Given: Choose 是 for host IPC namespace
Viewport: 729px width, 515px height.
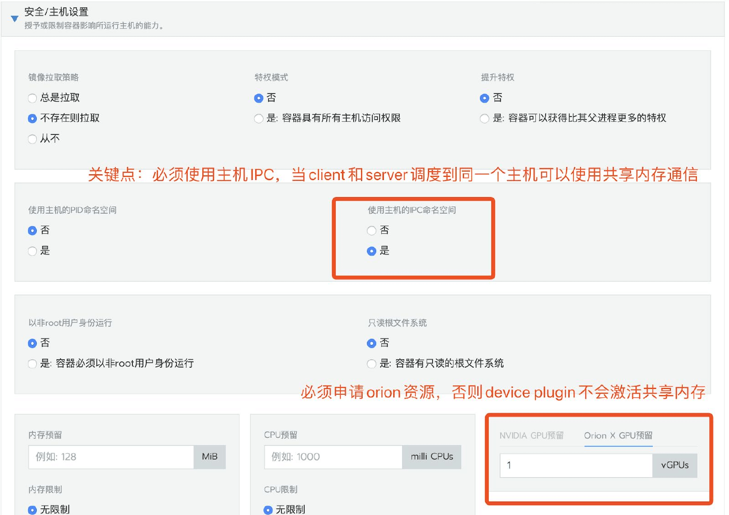Looking at the screenshot, I should [x=372, y=251].
